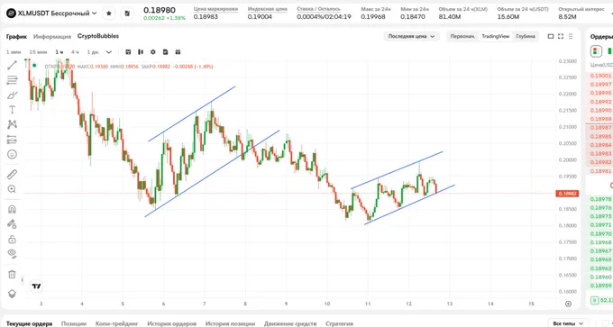Click the trash icon to remove drawings
Viewport: 613px width, 327px height.
[12, 274]
